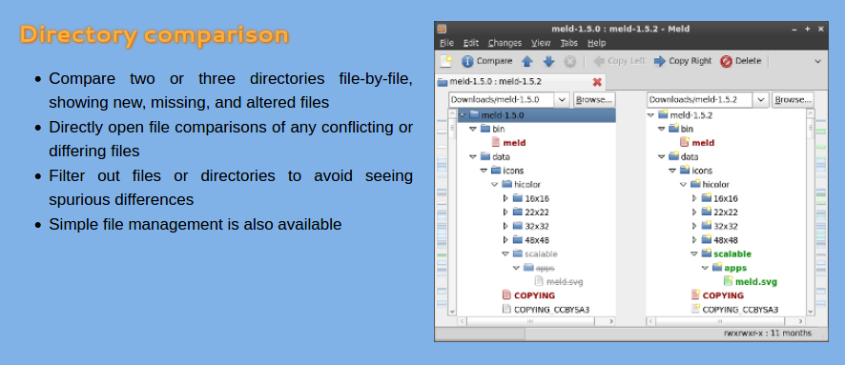
Task: Click the right pane horizontal scrollbar
Action: [x=725, y=321]
